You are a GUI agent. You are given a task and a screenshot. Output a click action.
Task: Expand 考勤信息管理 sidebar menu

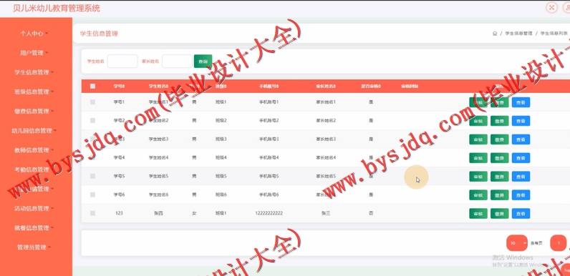pos(34,169)
